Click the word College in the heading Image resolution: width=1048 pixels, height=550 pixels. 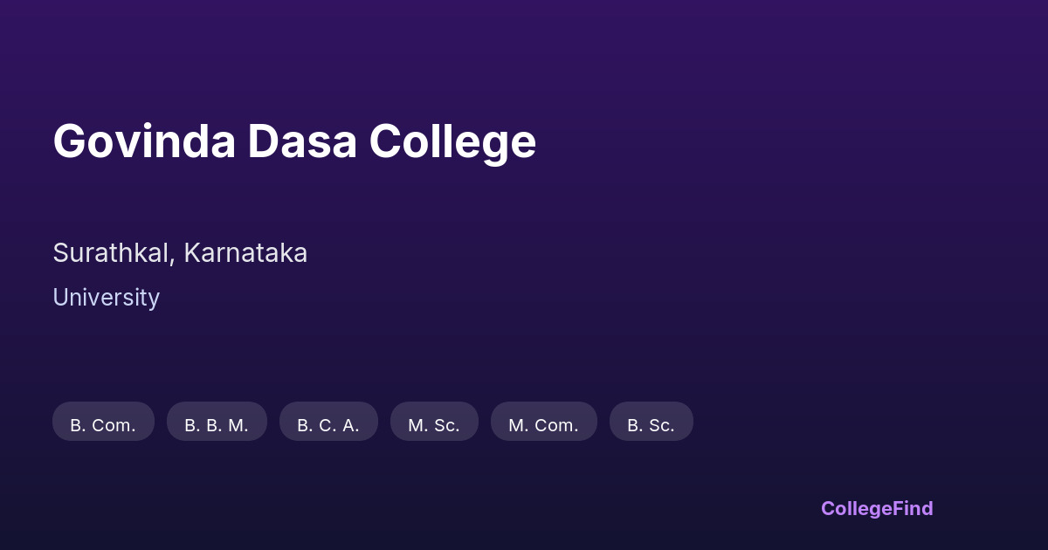click(x=452, y=141)
